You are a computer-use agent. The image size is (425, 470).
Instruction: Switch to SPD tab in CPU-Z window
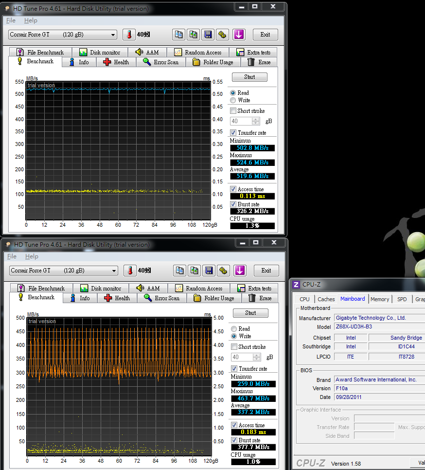point(402,299)
